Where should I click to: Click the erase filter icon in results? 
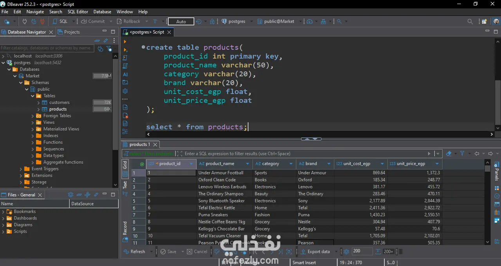tap(449, 154)
